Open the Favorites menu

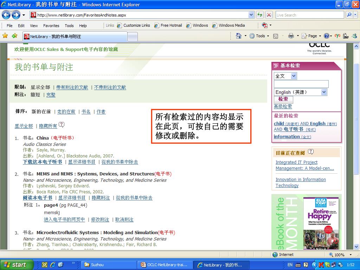click(x=51, y=26)
